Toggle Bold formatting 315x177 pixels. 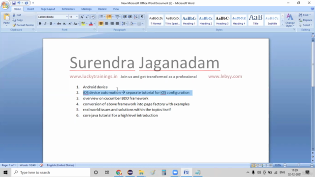point(40,24)
